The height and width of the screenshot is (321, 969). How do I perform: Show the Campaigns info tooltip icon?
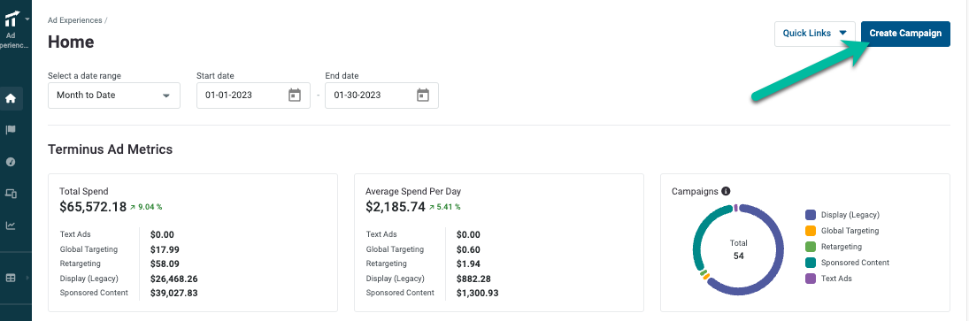tap(727, 191)
